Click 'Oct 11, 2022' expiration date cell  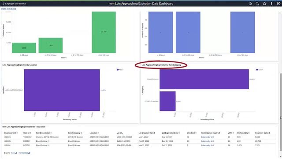[x=167, y=145]
